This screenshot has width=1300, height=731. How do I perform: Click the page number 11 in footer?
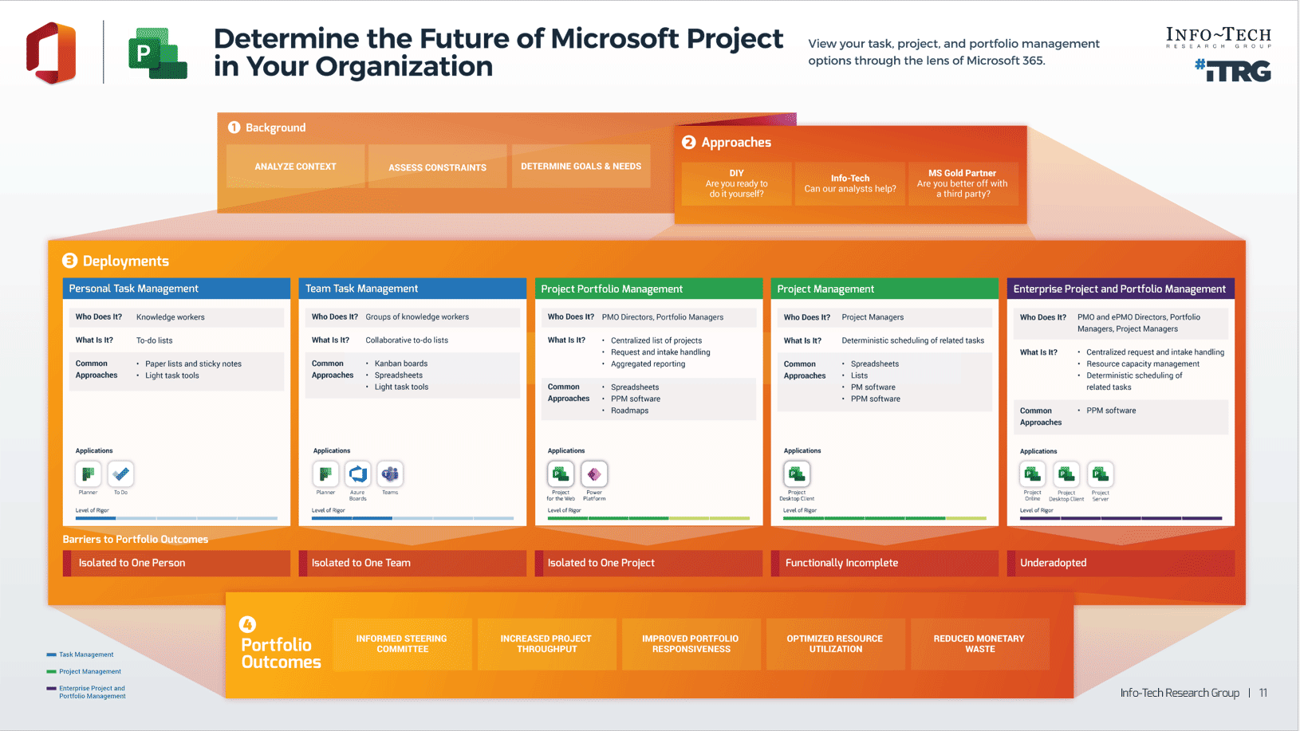coord(1263,693)
